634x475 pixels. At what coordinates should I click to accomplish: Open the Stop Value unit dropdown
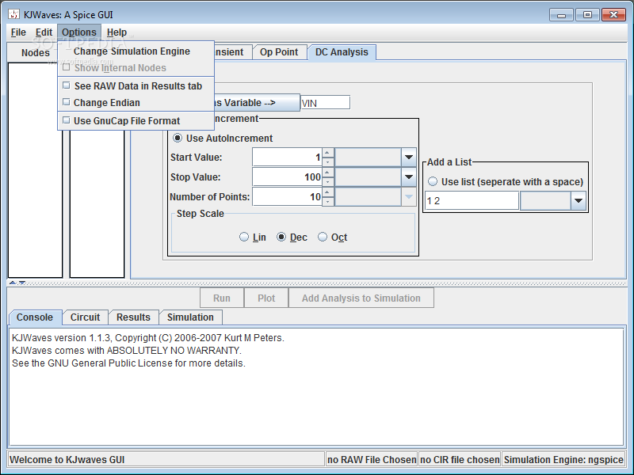(x=409, y=177)
